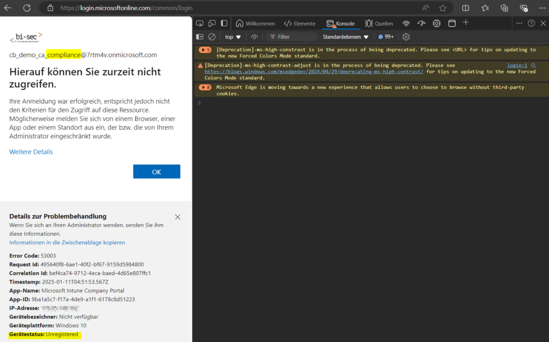The height and width of the screenshot is (342, 549).
Task: Open the Performance gauge tool icon
Action: (x=421, y=24)
